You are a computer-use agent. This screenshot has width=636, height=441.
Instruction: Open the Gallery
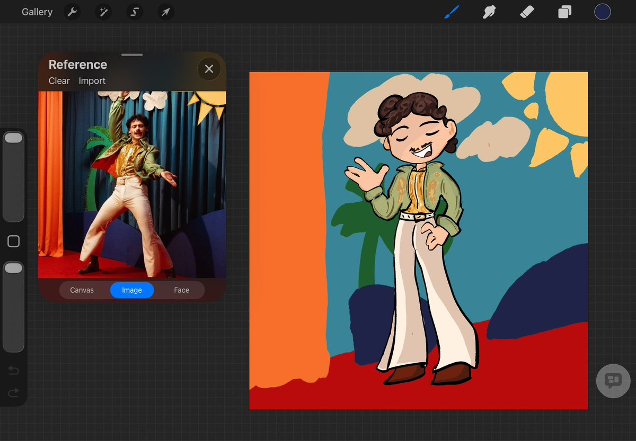coord(37,12)
